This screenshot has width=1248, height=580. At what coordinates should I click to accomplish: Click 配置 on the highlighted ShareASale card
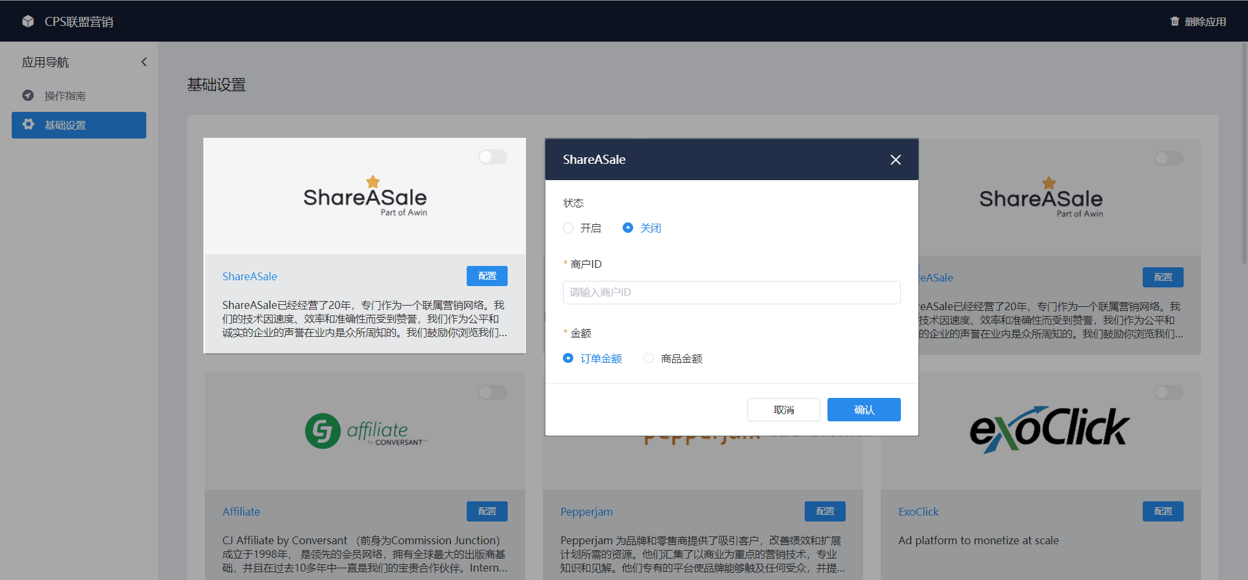pyautogui.click(x=487, y=276)
